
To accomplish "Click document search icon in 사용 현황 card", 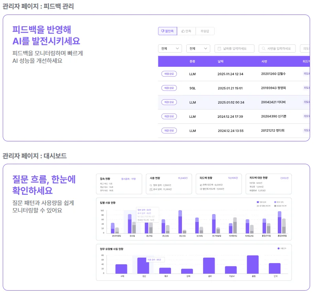I will 151,189.
